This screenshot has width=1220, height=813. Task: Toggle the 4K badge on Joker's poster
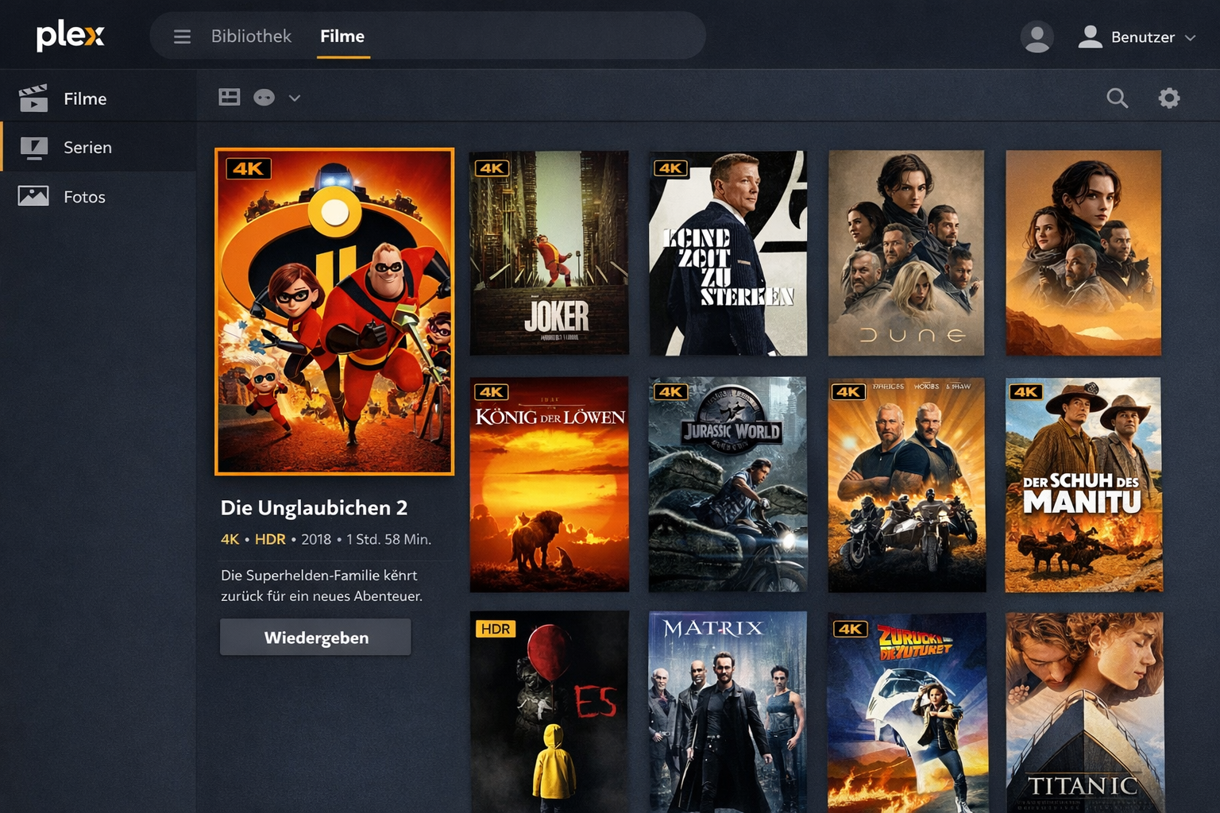pyautogui.click(x=491, y=168)
